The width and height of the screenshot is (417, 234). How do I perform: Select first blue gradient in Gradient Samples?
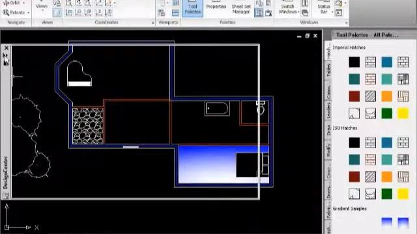click(x=386, y=223)
